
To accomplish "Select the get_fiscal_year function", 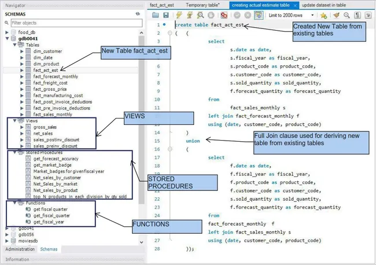I will point(49,222).
